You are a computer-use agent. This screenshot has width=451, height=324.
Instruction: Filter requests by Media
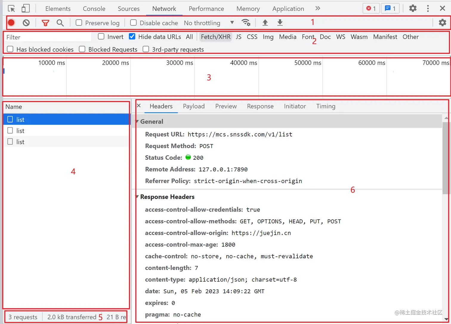pos(288,37)
